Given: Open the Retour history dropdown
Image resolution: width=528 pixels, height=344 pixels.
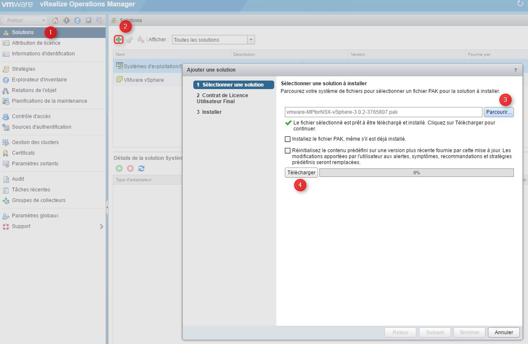Looking at the screenshot, I should (x=44, y=20).
